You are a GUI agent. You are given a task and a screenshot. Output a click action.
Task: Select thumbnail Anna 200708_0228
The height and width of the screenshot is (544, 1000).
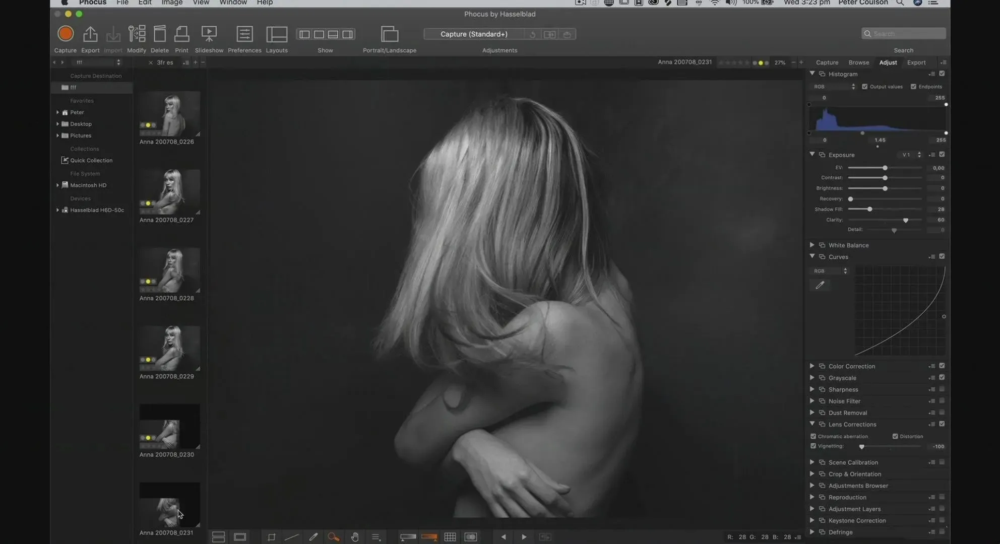169,270
